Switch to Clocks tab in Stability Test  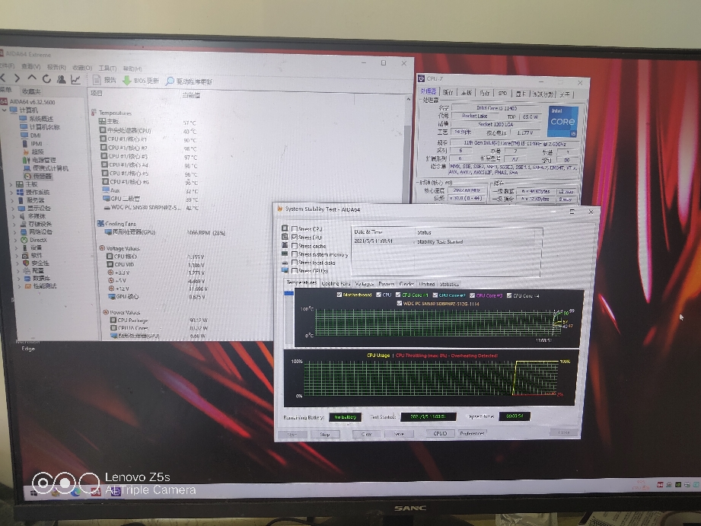406,284
